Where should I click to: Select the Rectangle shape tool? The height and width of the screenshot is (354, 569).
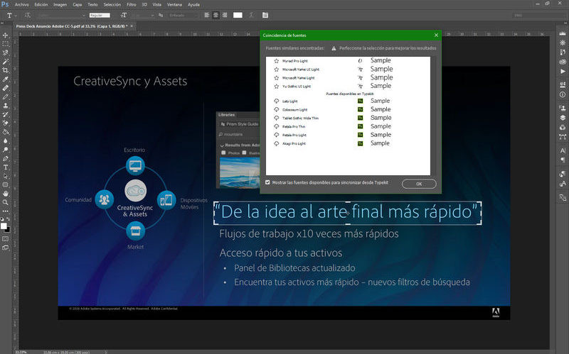pos(6,185)
